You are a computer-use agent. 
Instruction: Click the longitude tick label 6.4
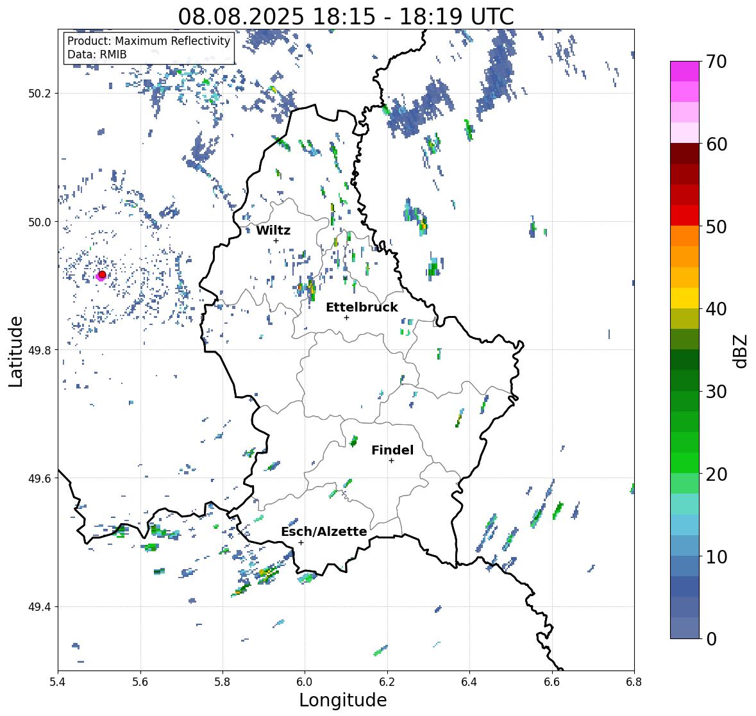click(x=469, y=681)
